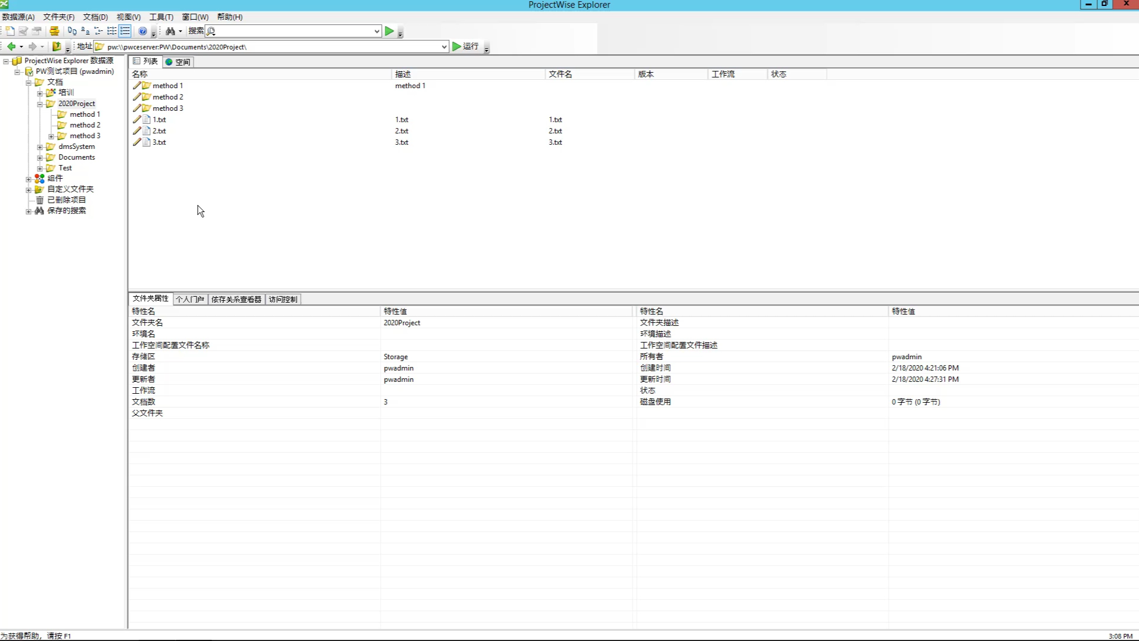Expand the 组件 node
The image size is (1139, 641).
pyautogui.click(x=29, y=179)
